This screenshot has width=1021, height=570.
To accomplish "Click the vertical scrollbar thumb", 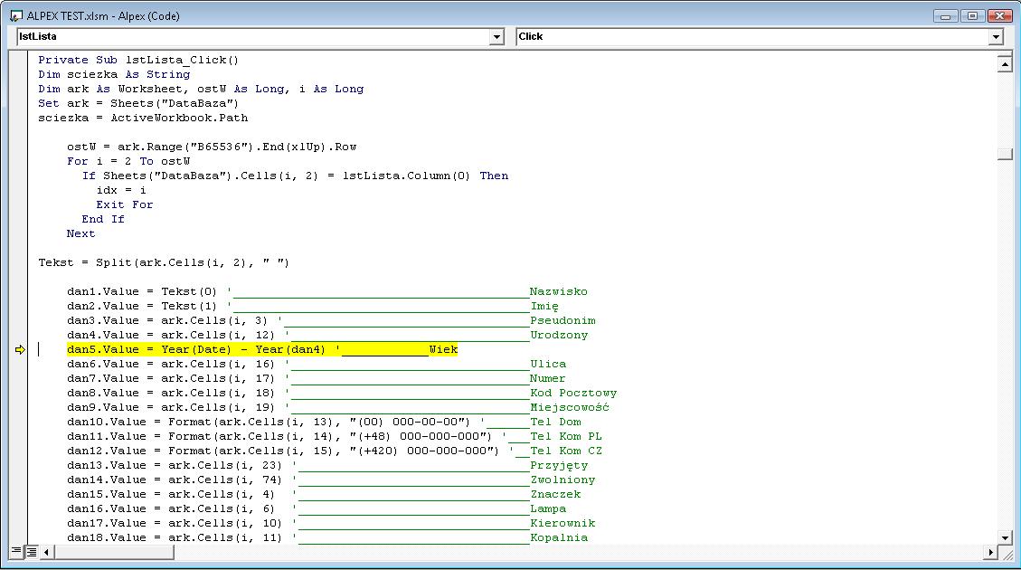I will [x=1005, y=154].
